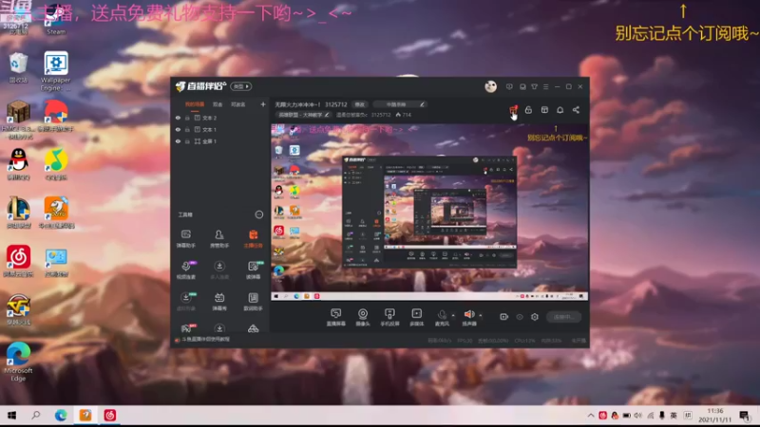The height and width of the screenshot is (427, 760).
Task: Open Windows Start menu on taskbar
Action: (x=12, y=416)
